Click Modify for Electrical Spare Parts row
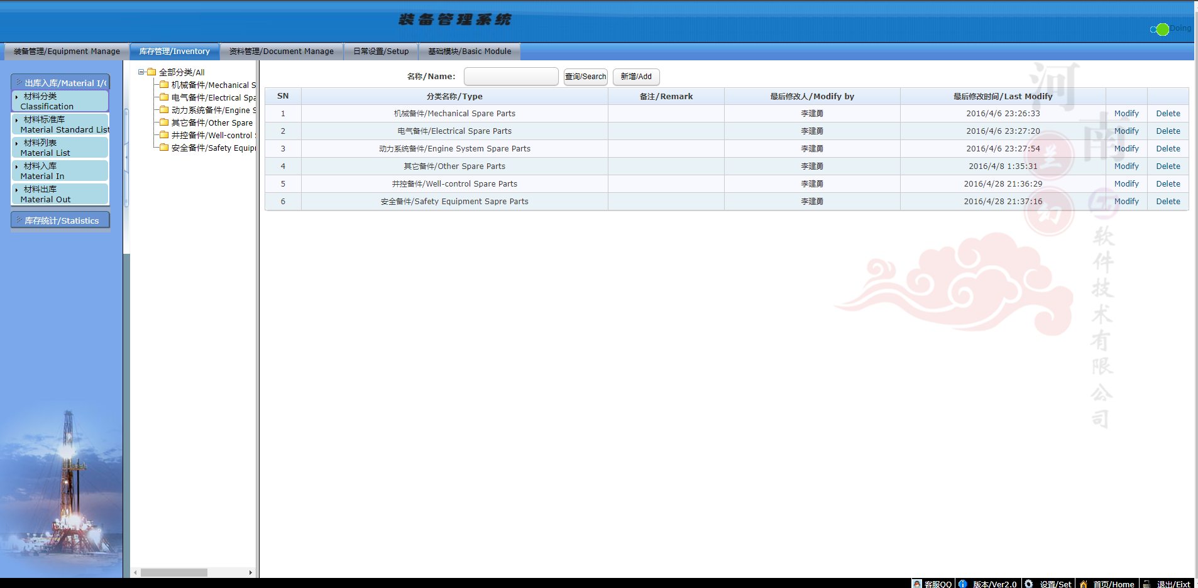 click(x=1126, y=131)
